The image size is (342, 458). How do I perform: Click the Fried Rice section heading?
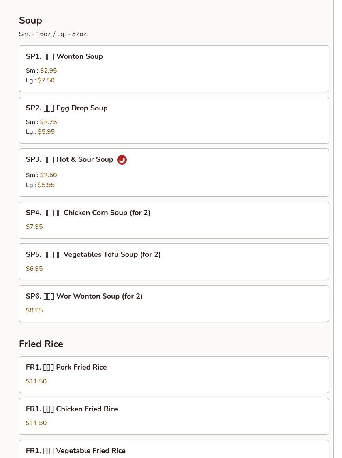[x=41, y=344]
